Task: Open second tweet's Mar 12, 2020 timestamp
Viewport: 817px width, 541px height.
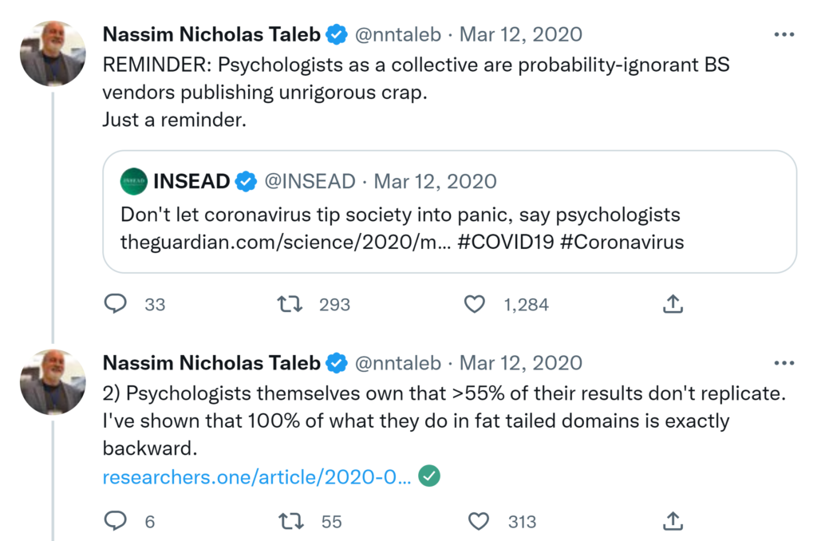Action: click(x=521, y=363)
